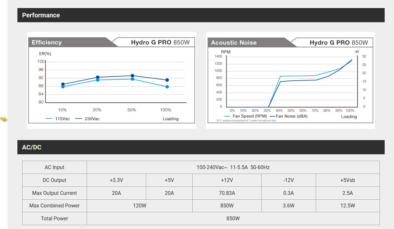Click the 20A cell under +3.3V

pos(116,193)
